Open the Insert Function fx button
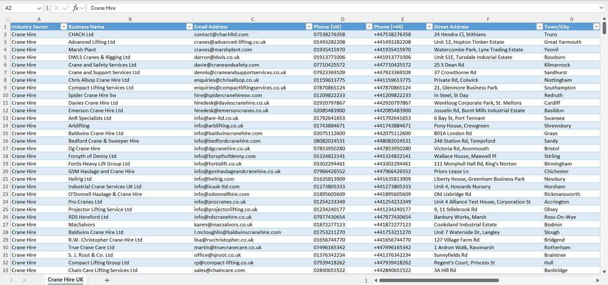Viewport: 608px width, 285px height. (x=76, y=8)
